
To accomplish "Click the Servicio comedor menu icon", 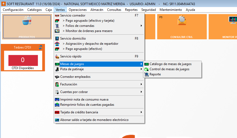I will [x=57, y=15].
